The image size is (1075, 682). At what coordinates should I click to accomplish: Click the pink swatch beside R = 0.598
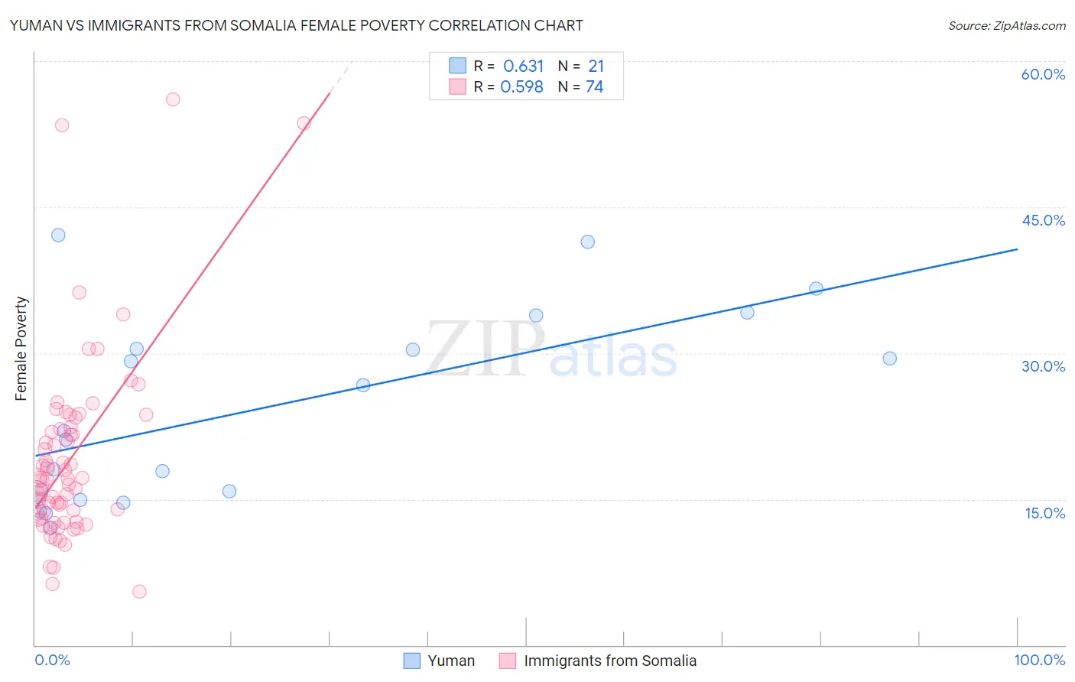coord(457,86)
